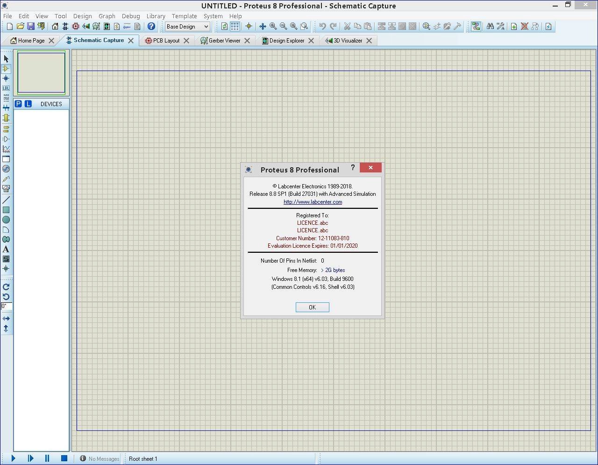Open the http://www.labcenter.com link

(x=313, y=202)
